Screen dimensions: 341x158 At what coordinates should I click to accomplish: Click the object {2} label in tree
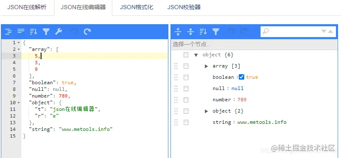tap(228, 111)
